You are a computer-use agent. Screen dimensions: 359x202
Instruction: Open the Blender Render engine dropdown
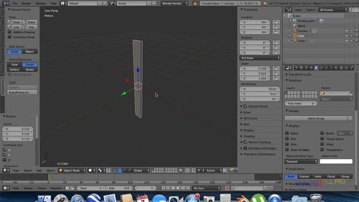(174, 3)
